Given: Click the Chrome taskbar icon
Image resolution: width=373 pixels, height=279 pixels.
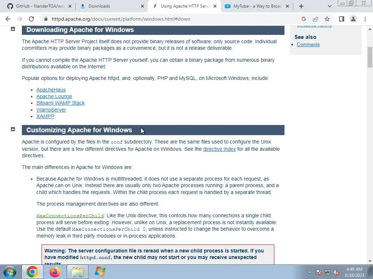Looking at the screenshot, I should pos(32,272).
